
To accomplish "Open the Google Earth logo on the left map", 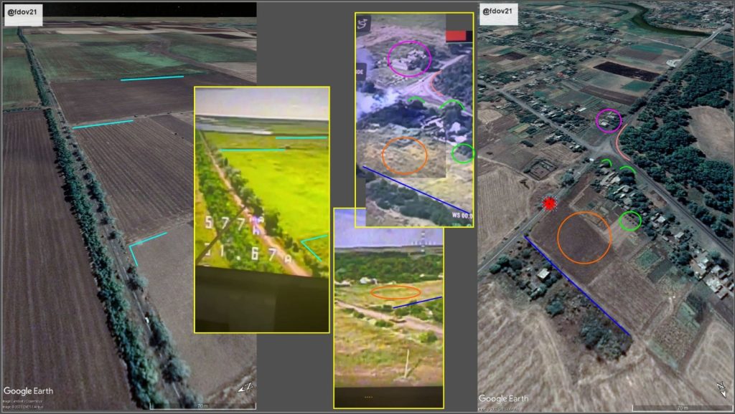I will coord(28,391).
